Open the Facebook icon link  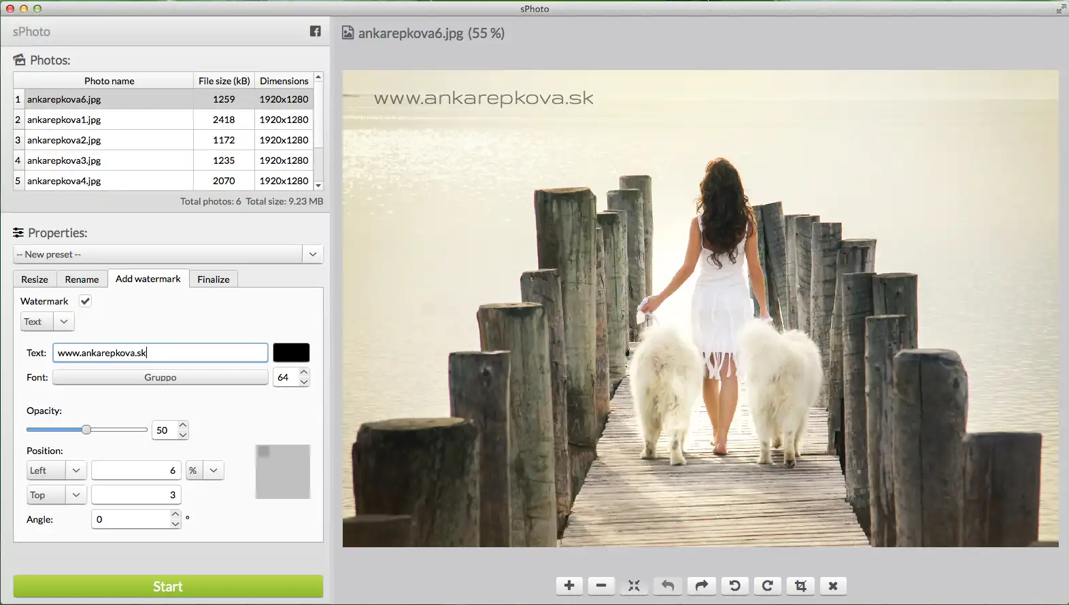click(x=316, y=31)
